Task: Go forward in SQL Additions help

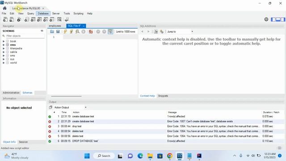Action: pyautogui.click(x=148, y=32)
